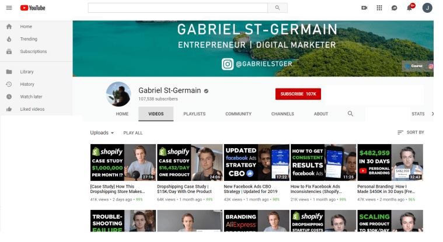The image size is (443, 242).
Task: Open title 'Personal Branding: How I Made $450K'
Action: coord(386,189)
